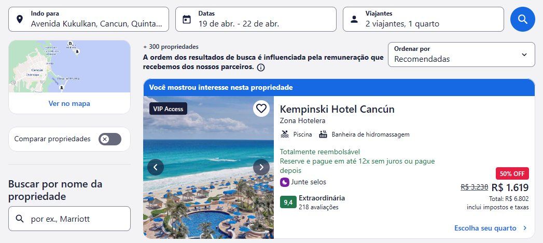Show previous hotel photo arrow
Image resolution: width=543 pixels, height=243 pixels.
156,167
